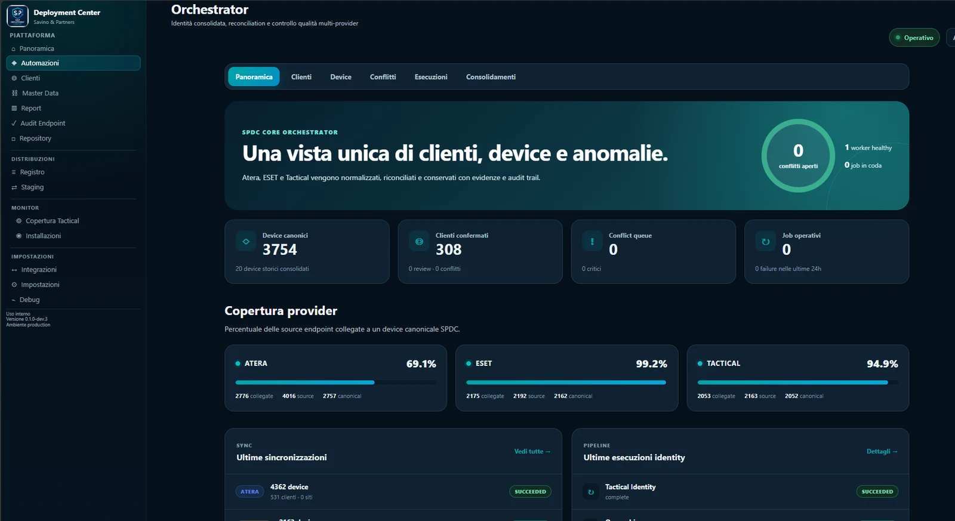
Task: Click the TACTICAL status dot
Action: point(700,363)
